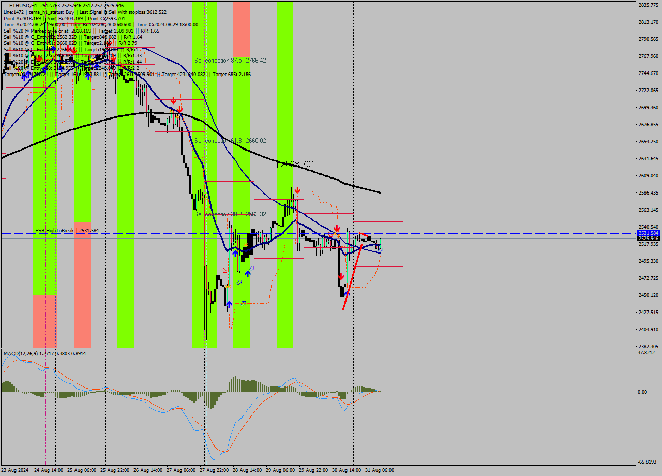The height and width of the screenshot is (476, 662).
Task: Click the '23 Aug 2024' time axis label
Action: pos(16,470)
